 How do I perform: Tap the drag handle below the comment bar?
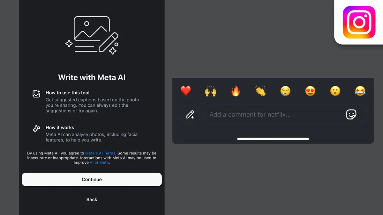pos(273,139)
